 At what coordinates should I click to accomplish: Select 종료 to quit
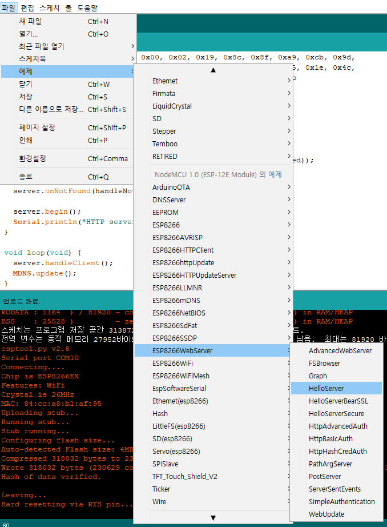pyautogui.click(x=68, y=177)
